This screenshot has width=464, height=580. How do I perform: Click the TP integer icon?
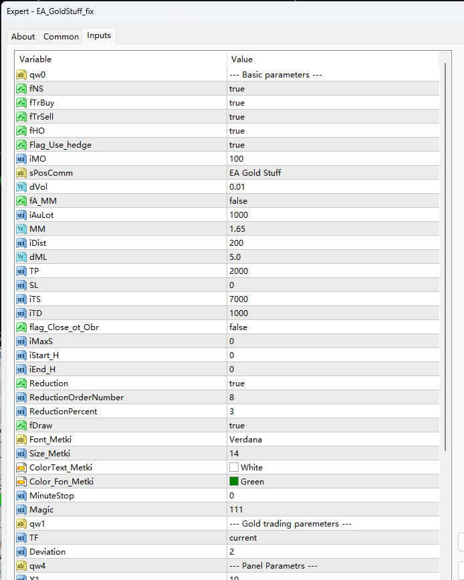tap(21, 271)
